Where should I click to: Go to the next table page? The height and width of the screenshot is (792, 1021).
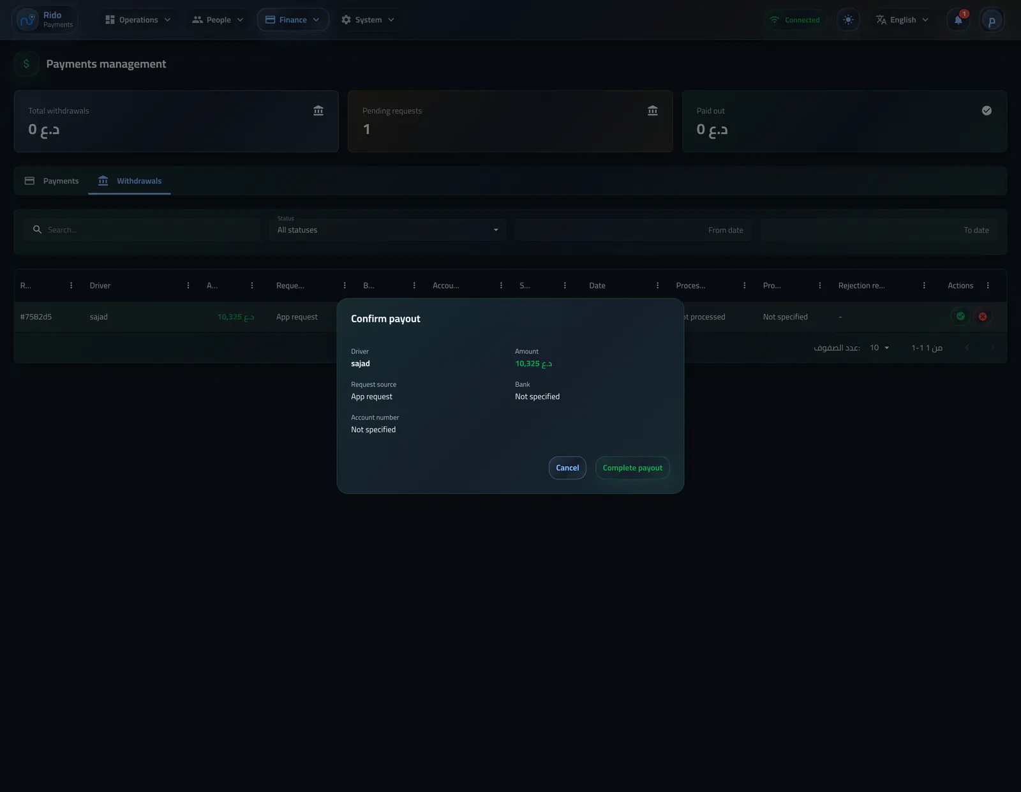click(992, 348)
